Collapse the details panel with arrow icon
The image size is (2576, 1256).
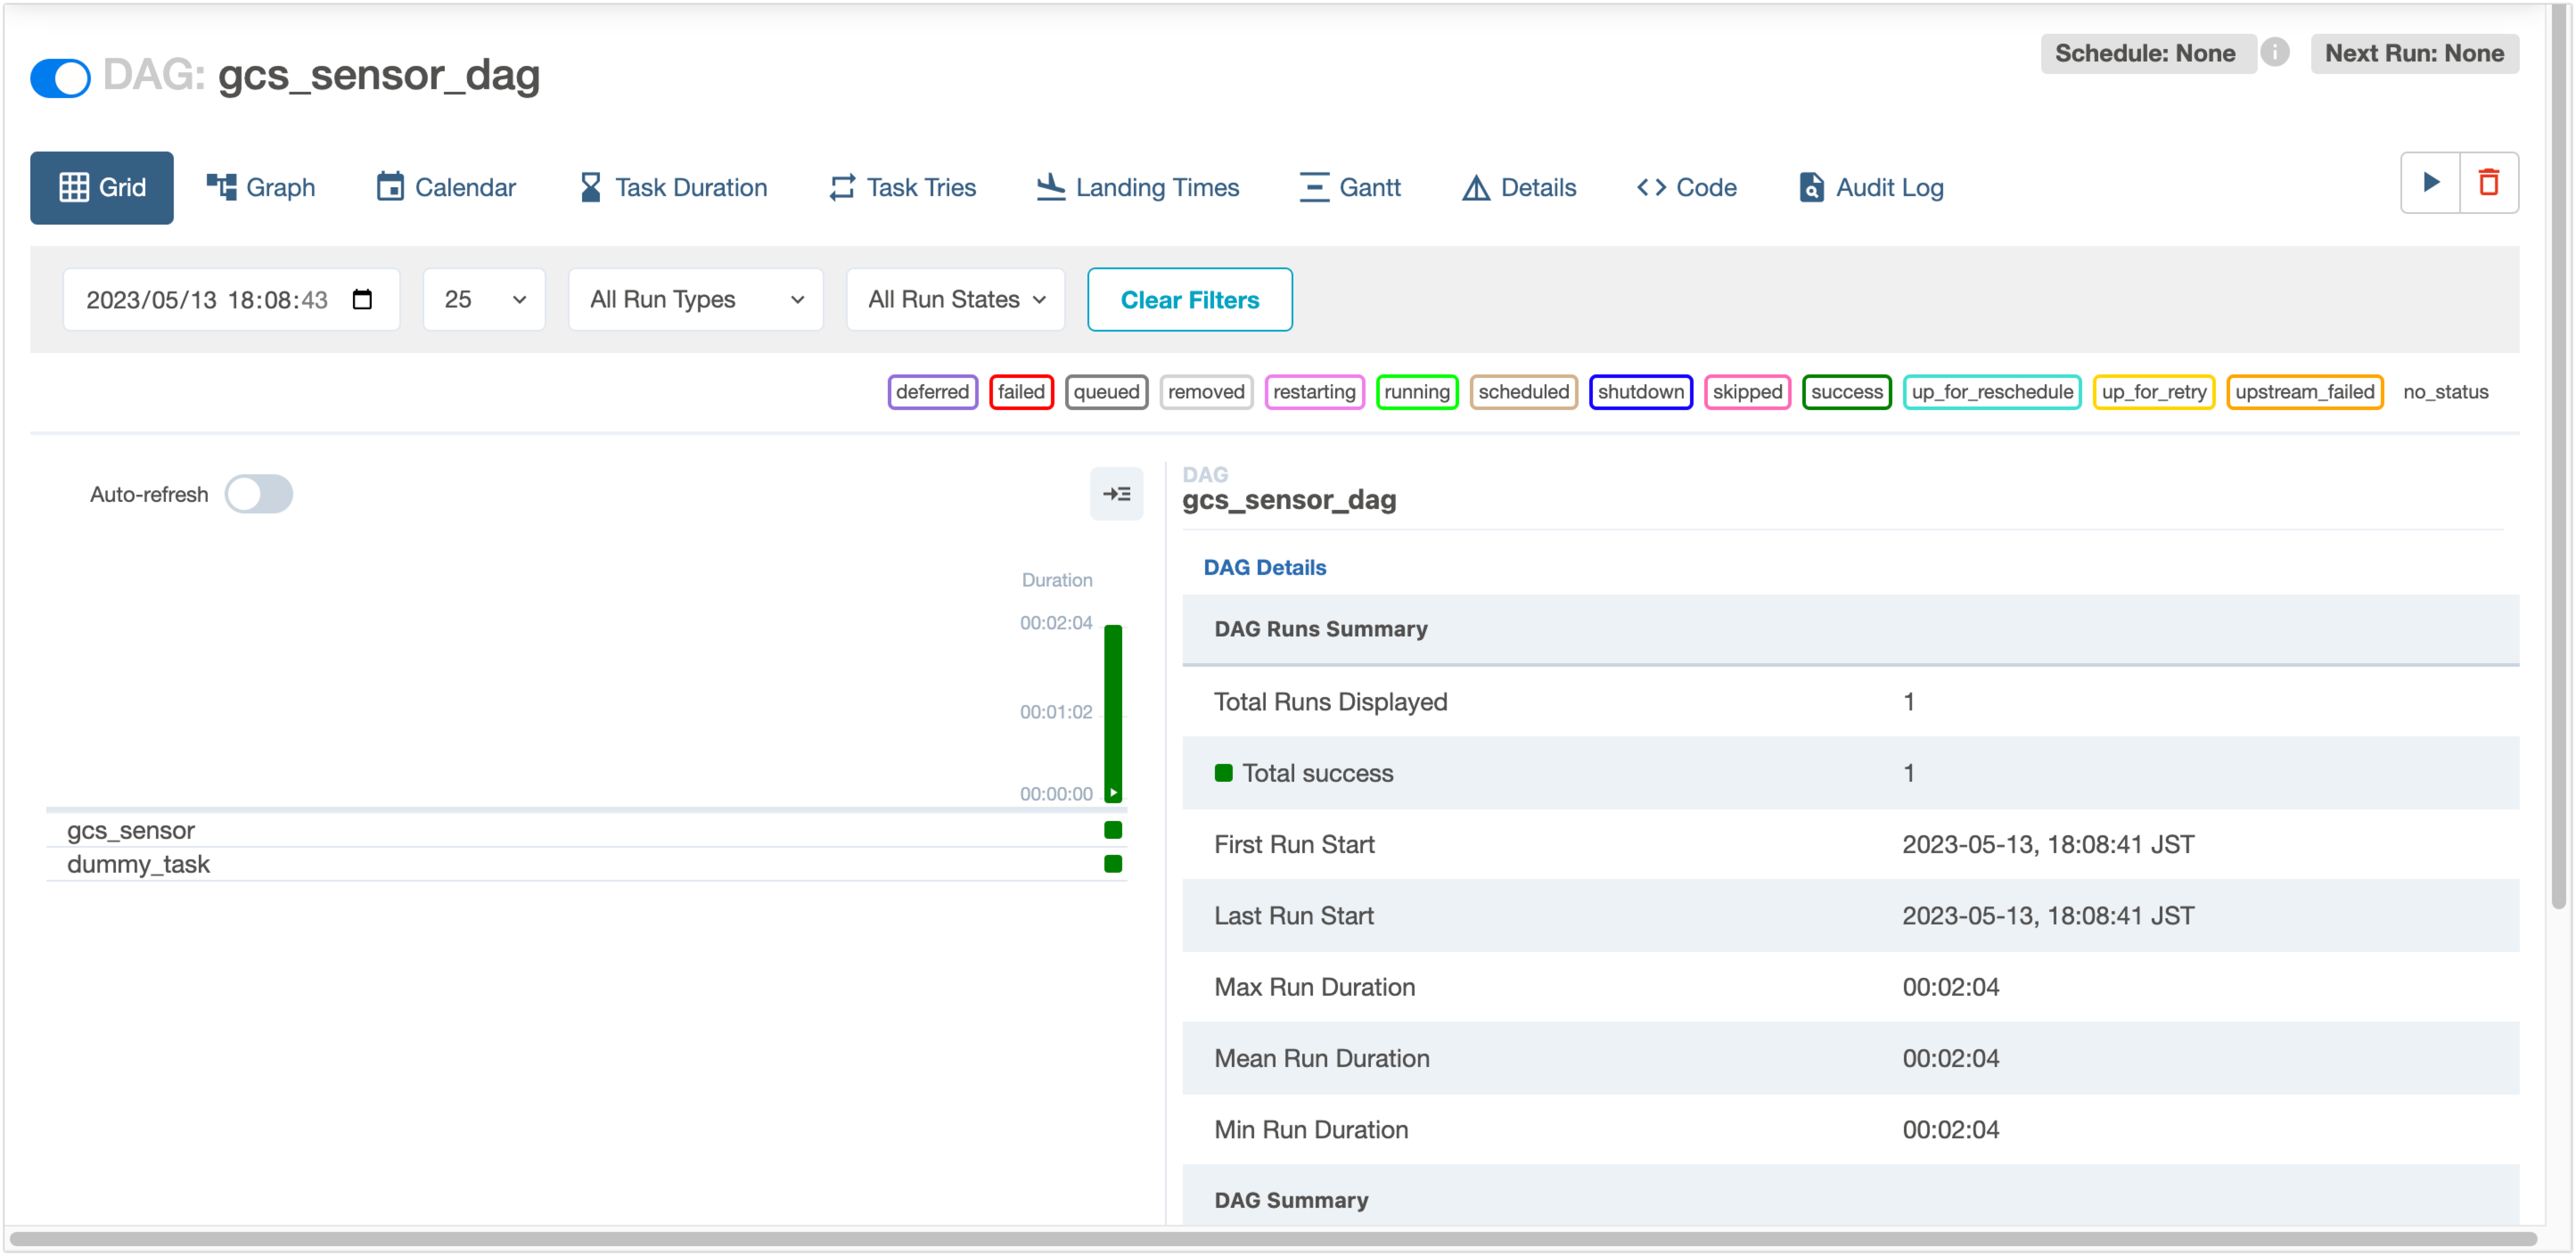(x=1116, y=494)
